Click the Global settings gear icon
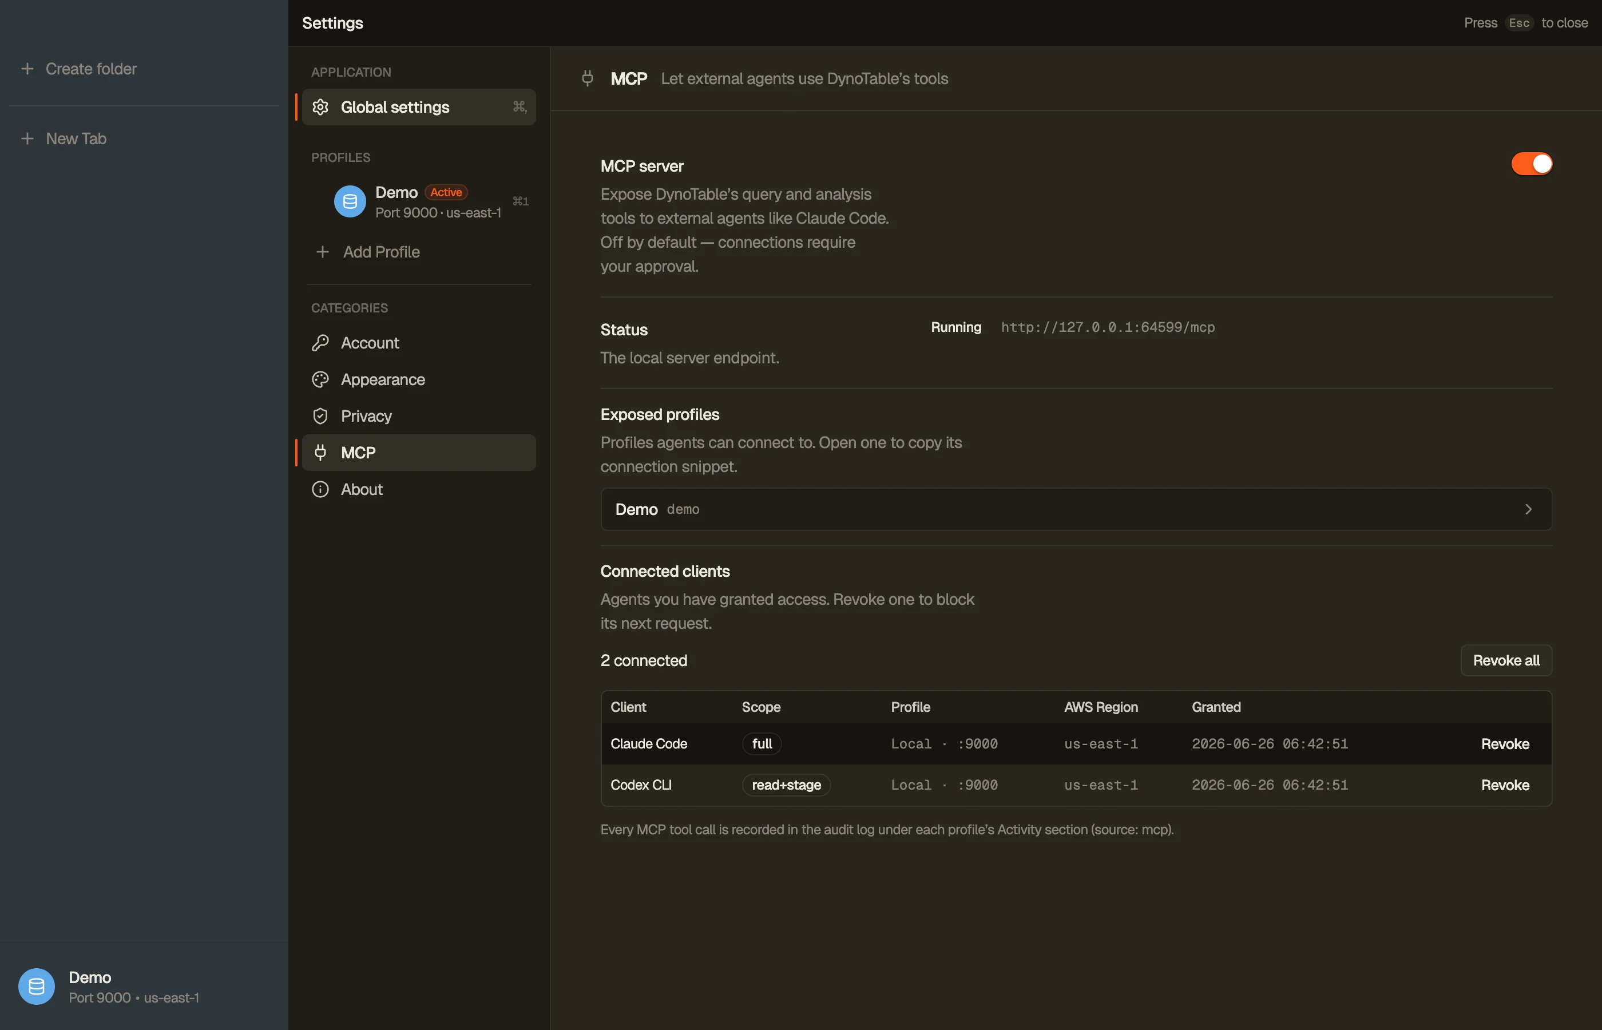The image size is (1602, 1030). click(320, 107)
